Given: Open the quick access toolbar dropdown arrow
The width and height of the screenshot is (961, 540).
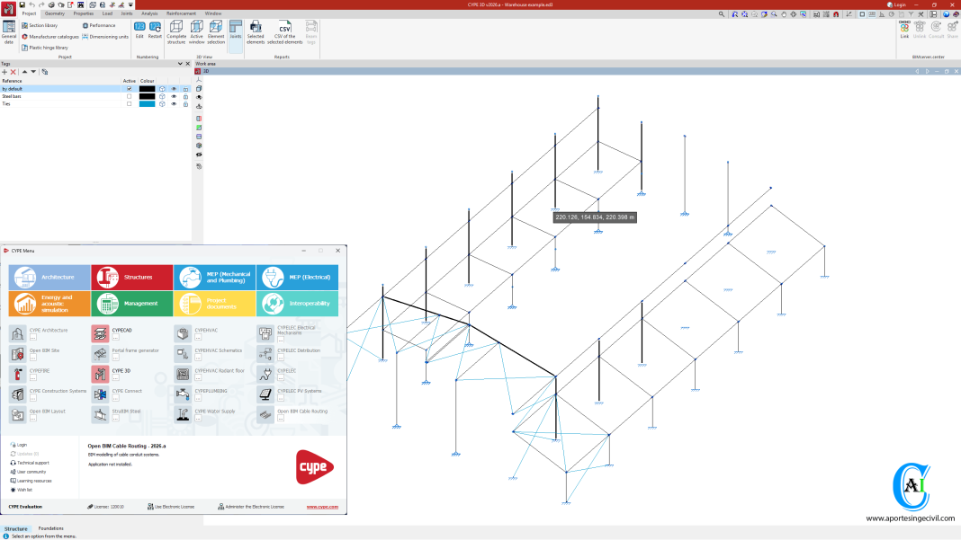Looking at the screenshot, I should coord(130,4).
